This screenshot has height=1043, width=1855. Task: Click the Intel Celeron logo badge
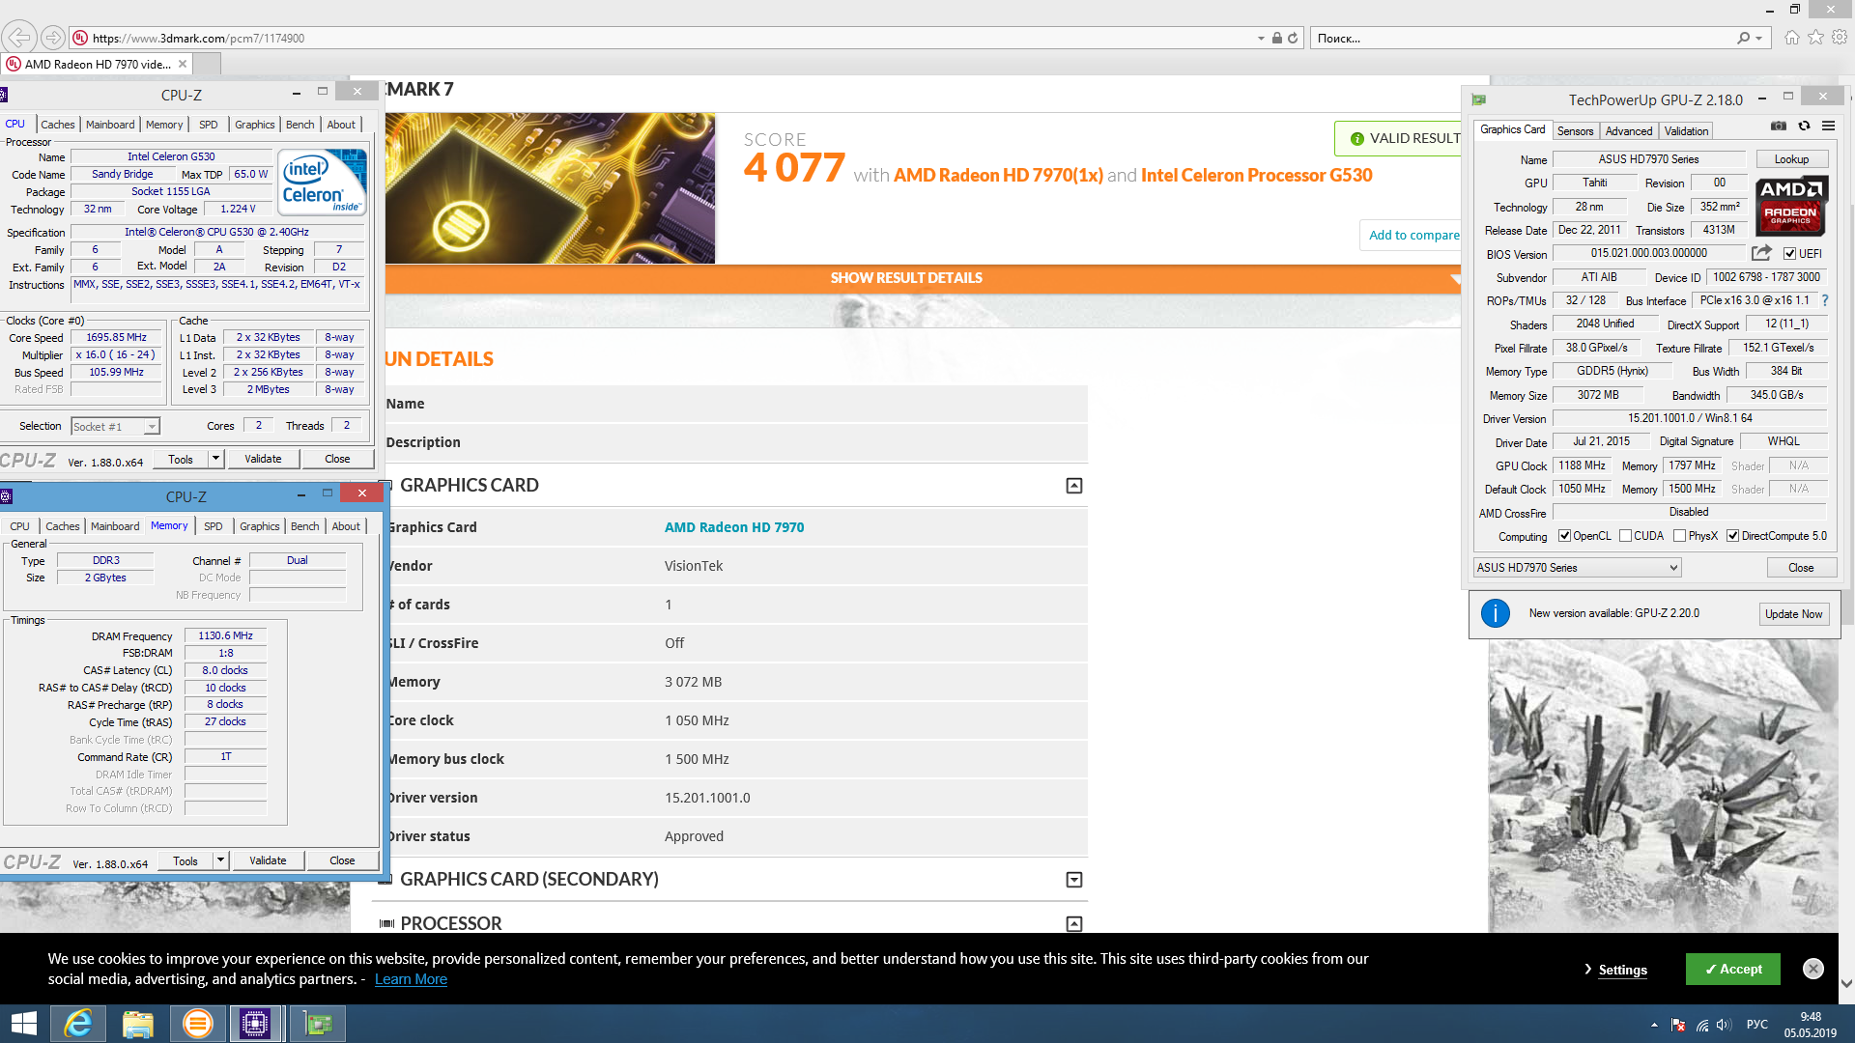coord(323,182)
